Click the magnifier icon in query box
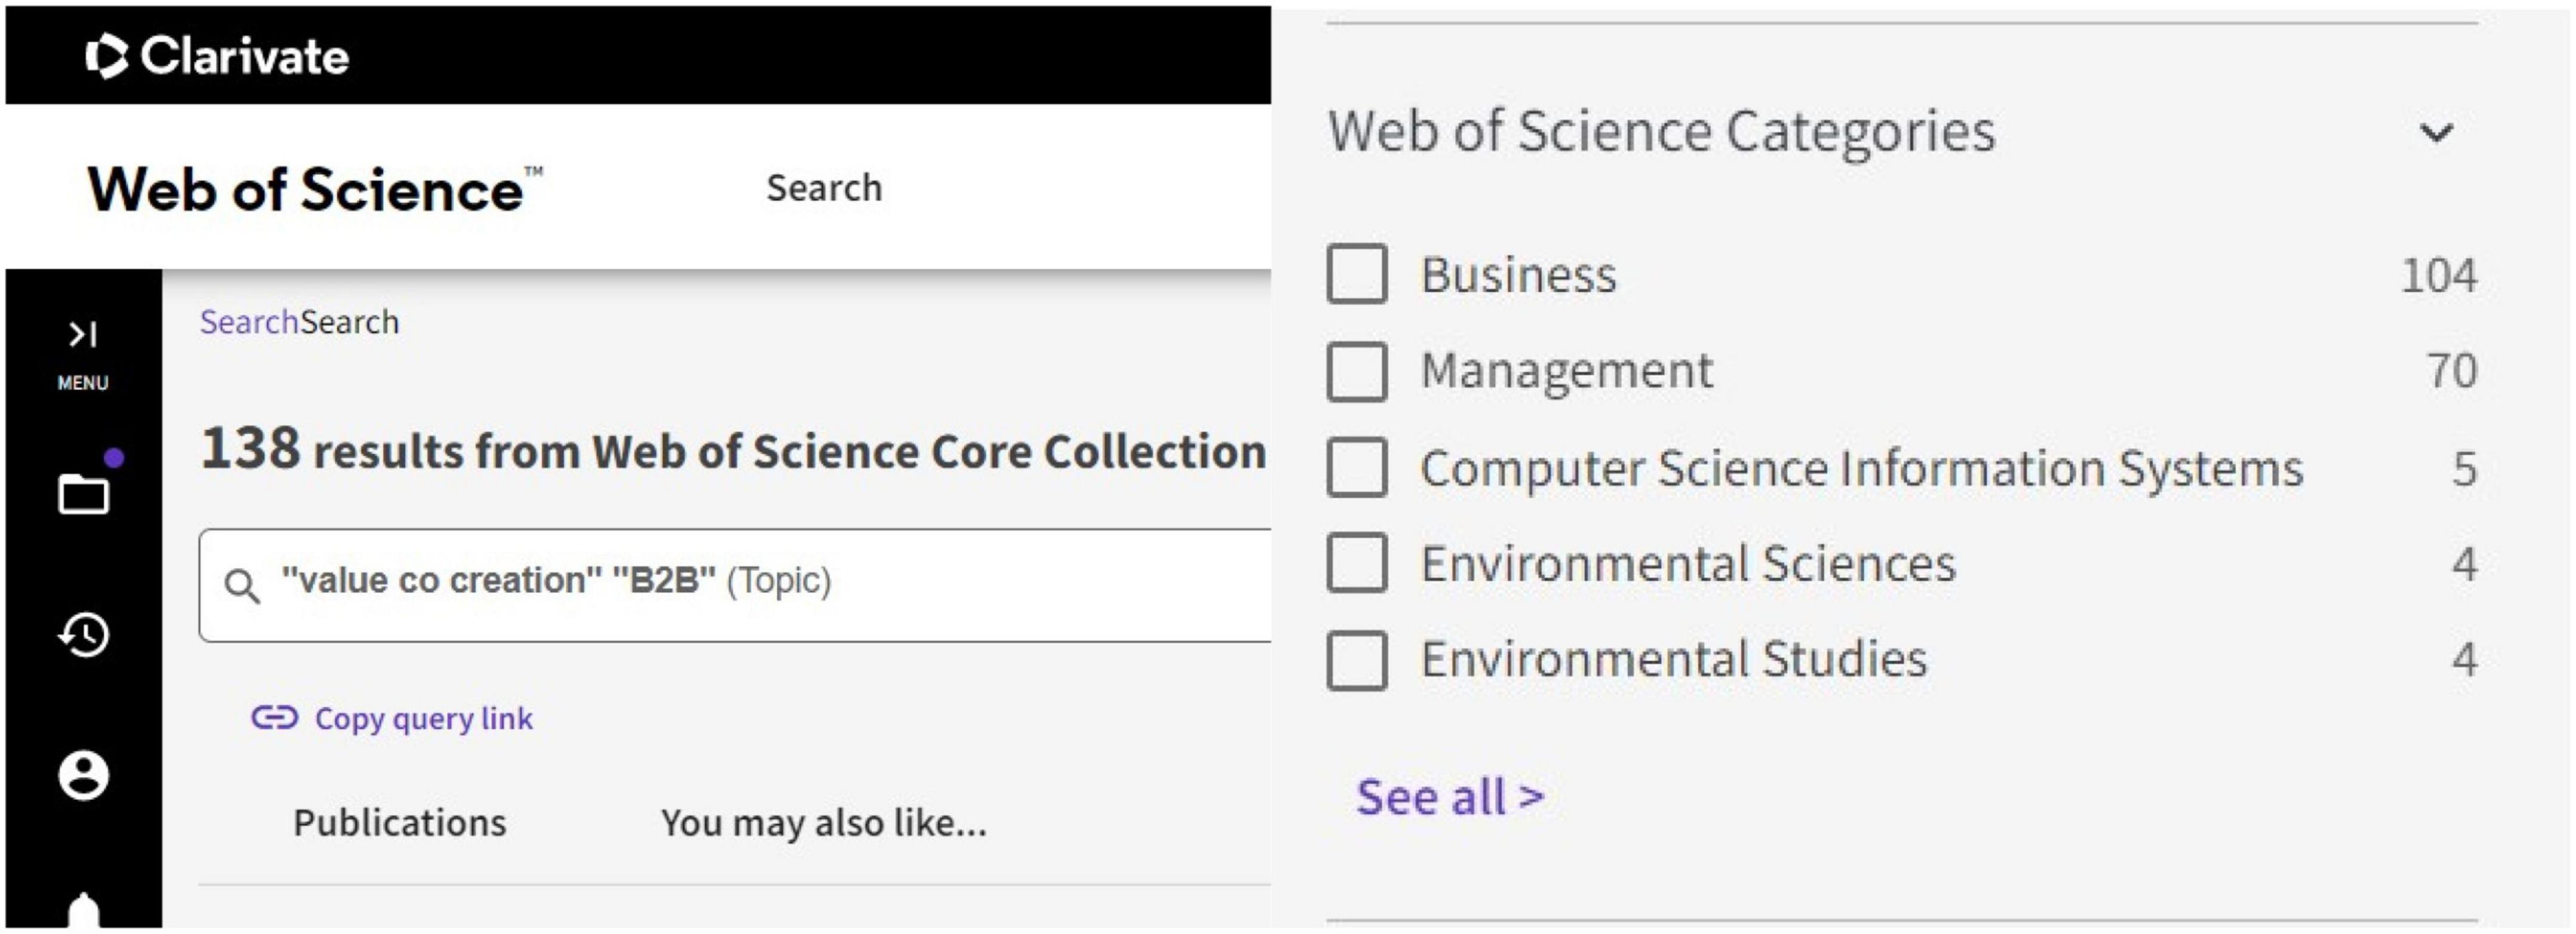Image resolution: width=2576 pixels, height=934 pixels. [x=242, y=586]
